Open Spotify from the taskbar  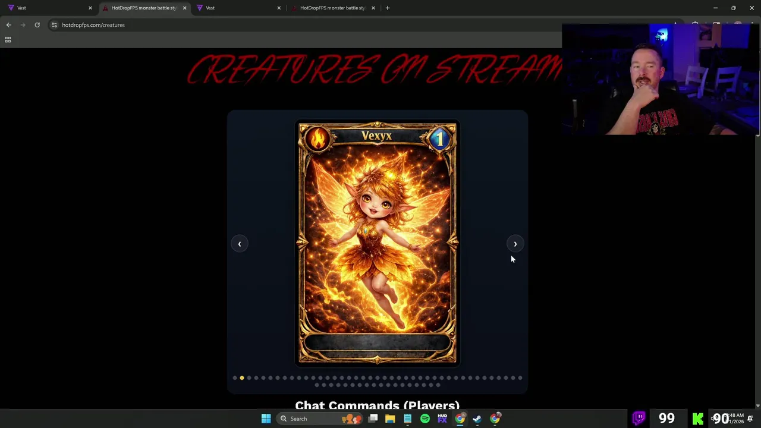tap(424, 418)
